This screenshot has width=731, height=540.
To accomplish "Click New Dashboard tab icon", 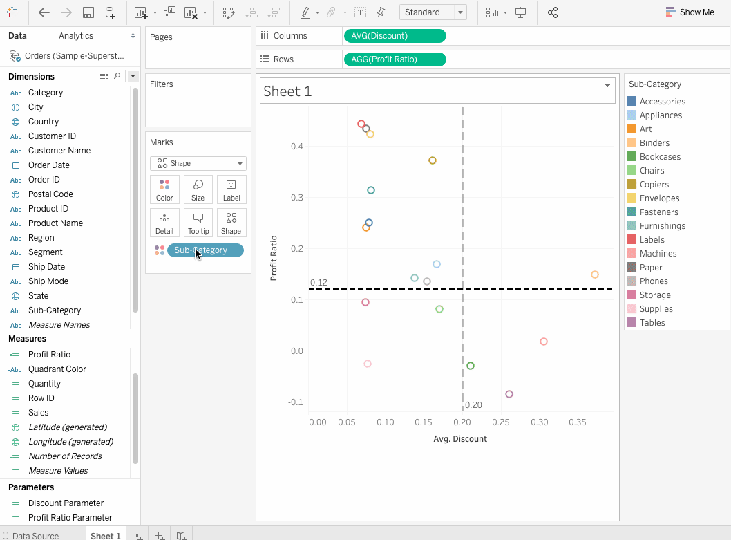I will [x=160, y=535].
